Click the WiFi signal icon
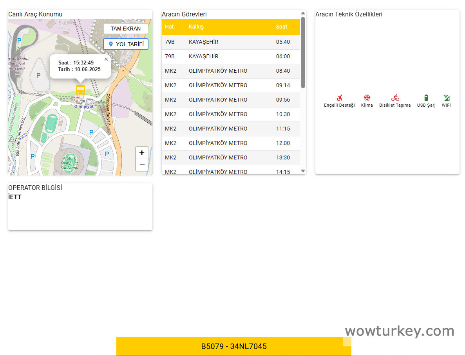Screen dimensions: 465x356 coord(446,98)
